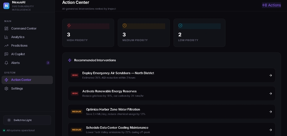Open the High Priority summary card
Viewport: 287px width, 136px height.
point(88,33)
